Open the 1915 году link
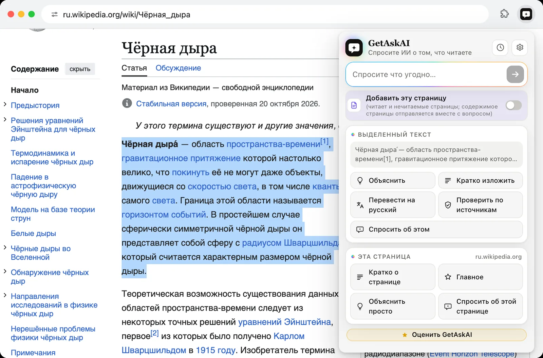The height and width of the screenshot is (358, 543). click(x=216, y=350)
